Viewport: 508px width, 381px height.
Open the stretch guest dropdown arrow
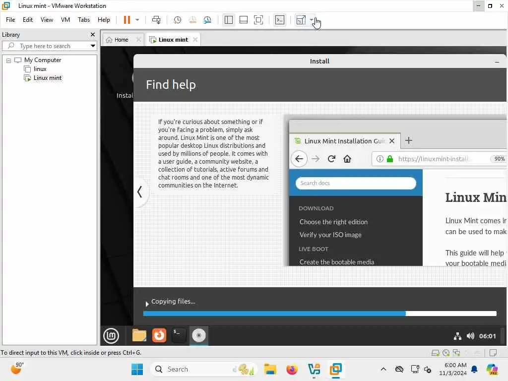312,20
